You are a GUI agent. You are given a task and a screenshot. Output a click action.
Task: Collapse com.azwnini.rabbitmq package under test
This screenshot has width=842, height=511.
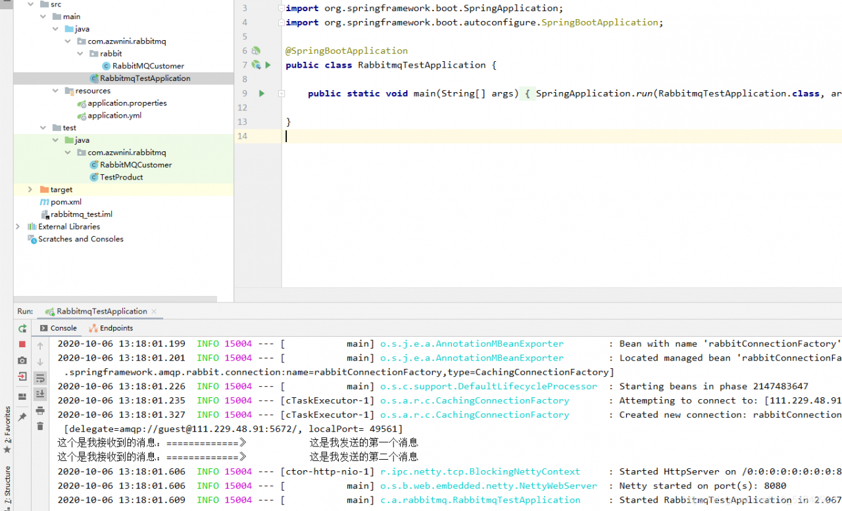coord(68,153)
